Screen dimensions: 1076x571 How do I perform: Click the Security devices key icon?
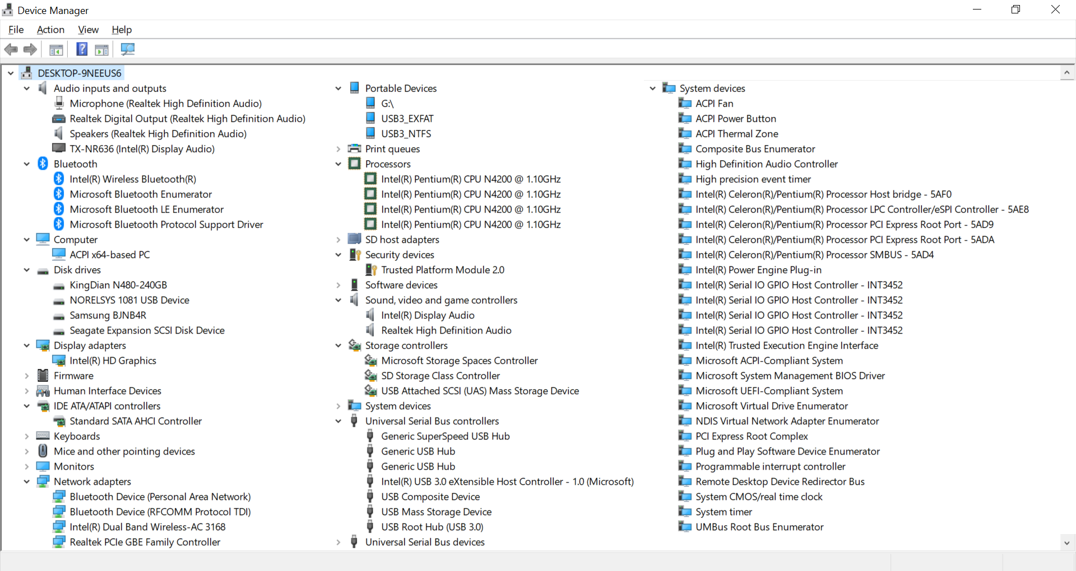pos(355,255)
